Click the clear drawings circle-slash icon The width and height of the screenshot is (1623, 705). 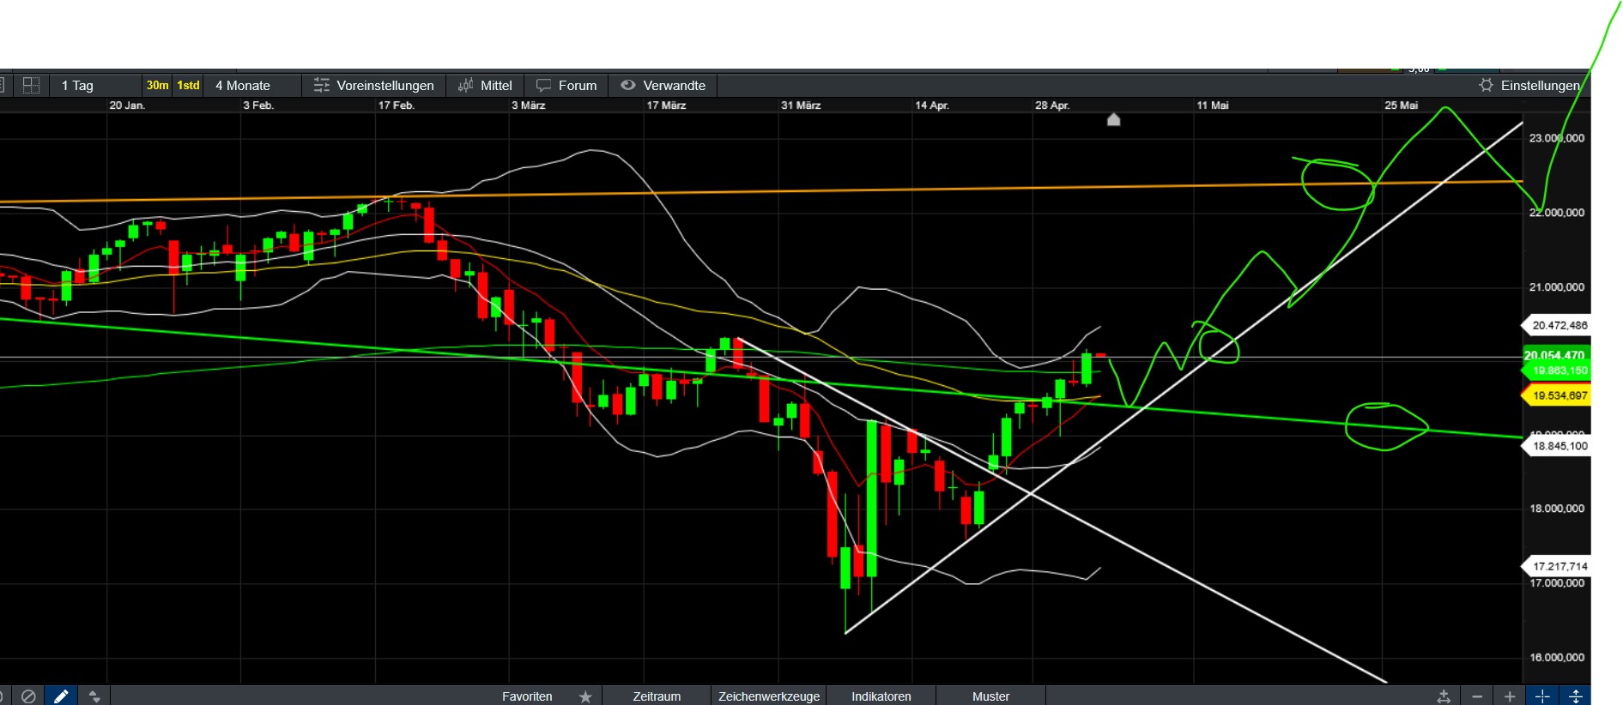[28, 696]
